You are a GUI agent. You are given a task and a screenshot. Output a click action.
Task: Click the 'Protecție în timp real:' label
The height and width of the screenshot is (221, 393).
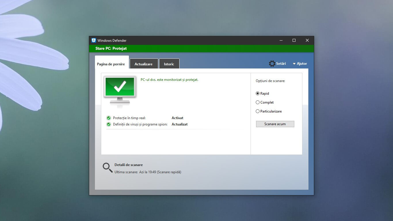click(129, 118)
